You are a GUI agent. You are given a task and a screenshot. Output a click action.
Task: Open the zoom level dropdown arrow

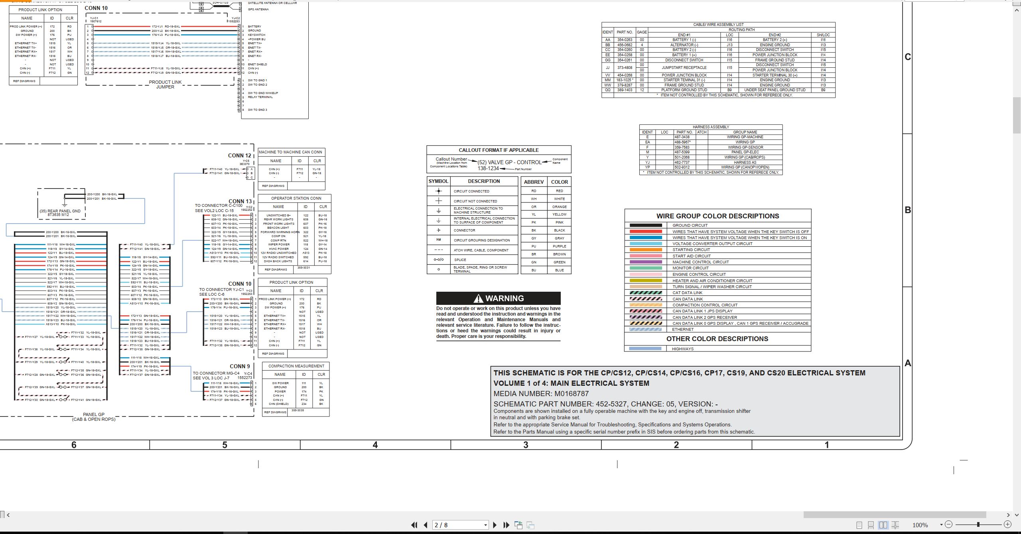(x=941, y=525)
